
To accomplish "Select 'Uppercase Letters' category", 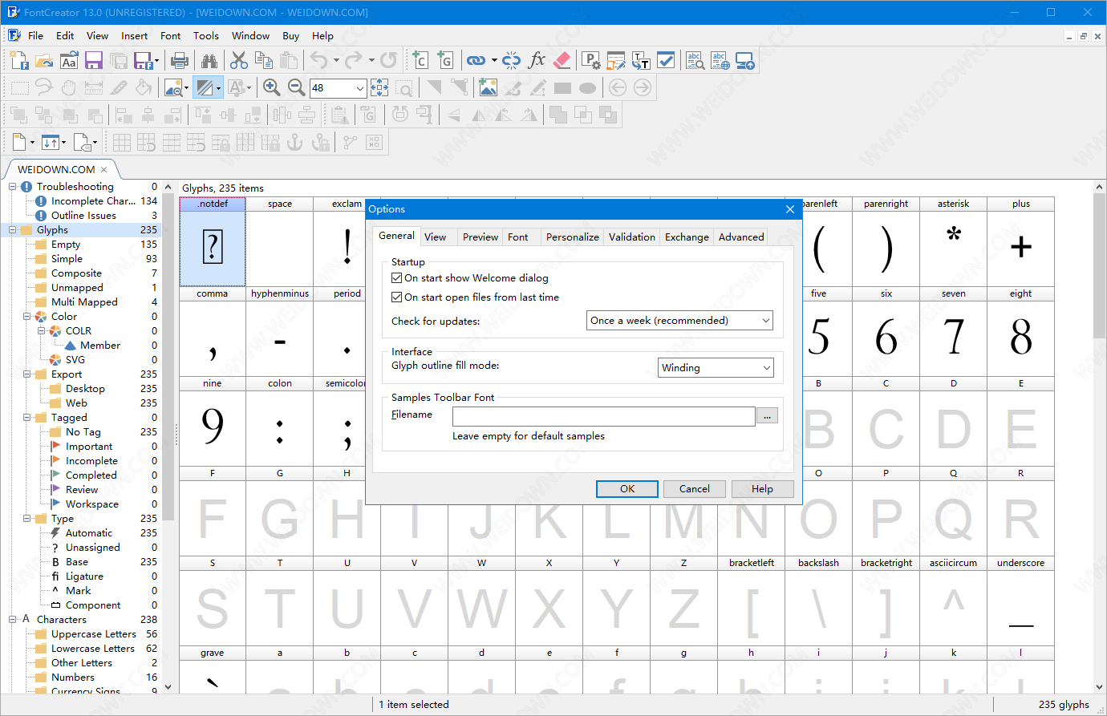I will coord(93,634).
